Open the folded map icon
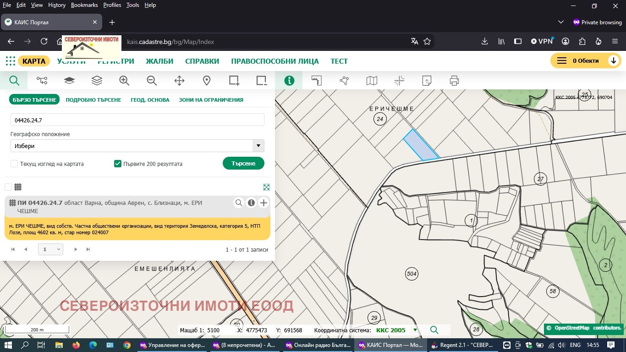Image resolution: width=626 pixels, height=352 pixels. point(372,81)
